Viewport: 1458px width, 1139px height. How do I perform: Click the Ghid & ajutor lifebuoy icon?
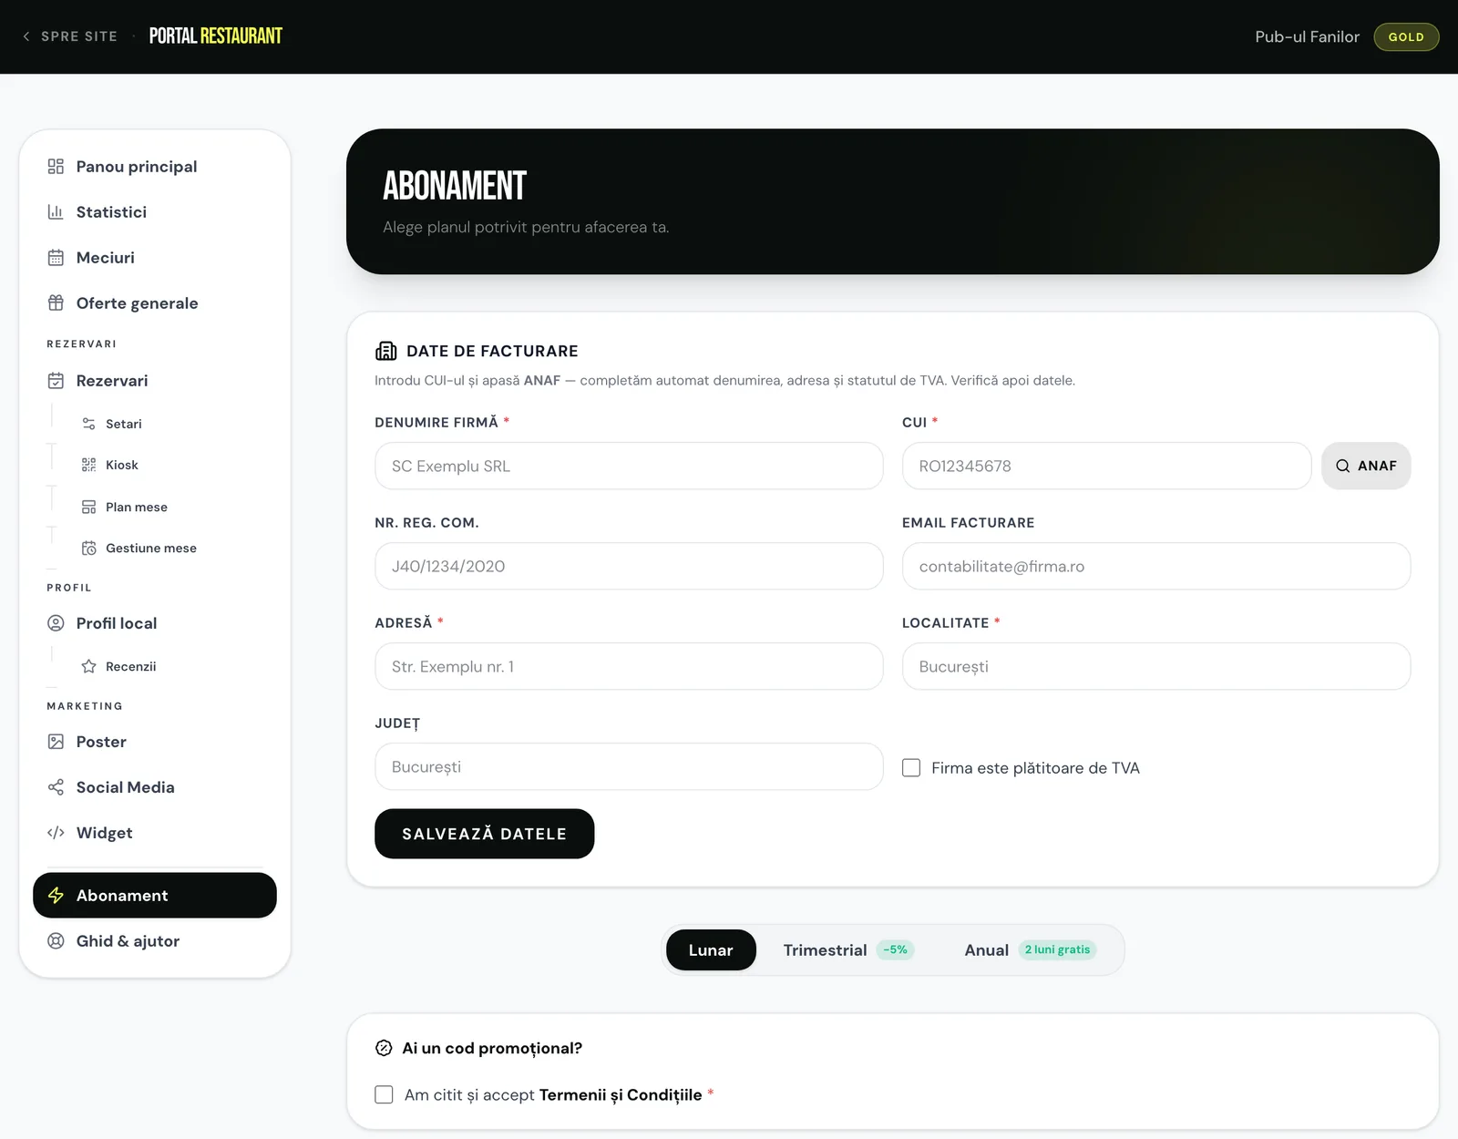tap(56, 941)
